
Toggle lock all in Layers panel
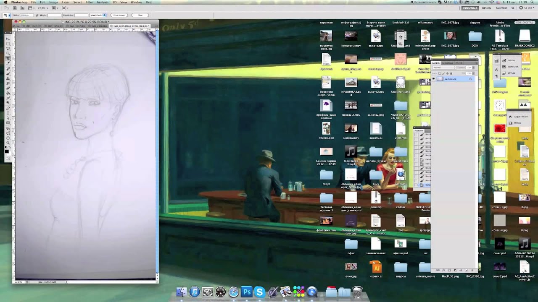tap(451, 73)
